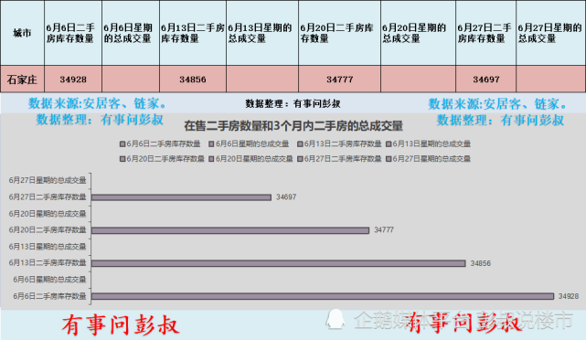Select legend entry 6月27日星期的总成交量

point(428,159)
